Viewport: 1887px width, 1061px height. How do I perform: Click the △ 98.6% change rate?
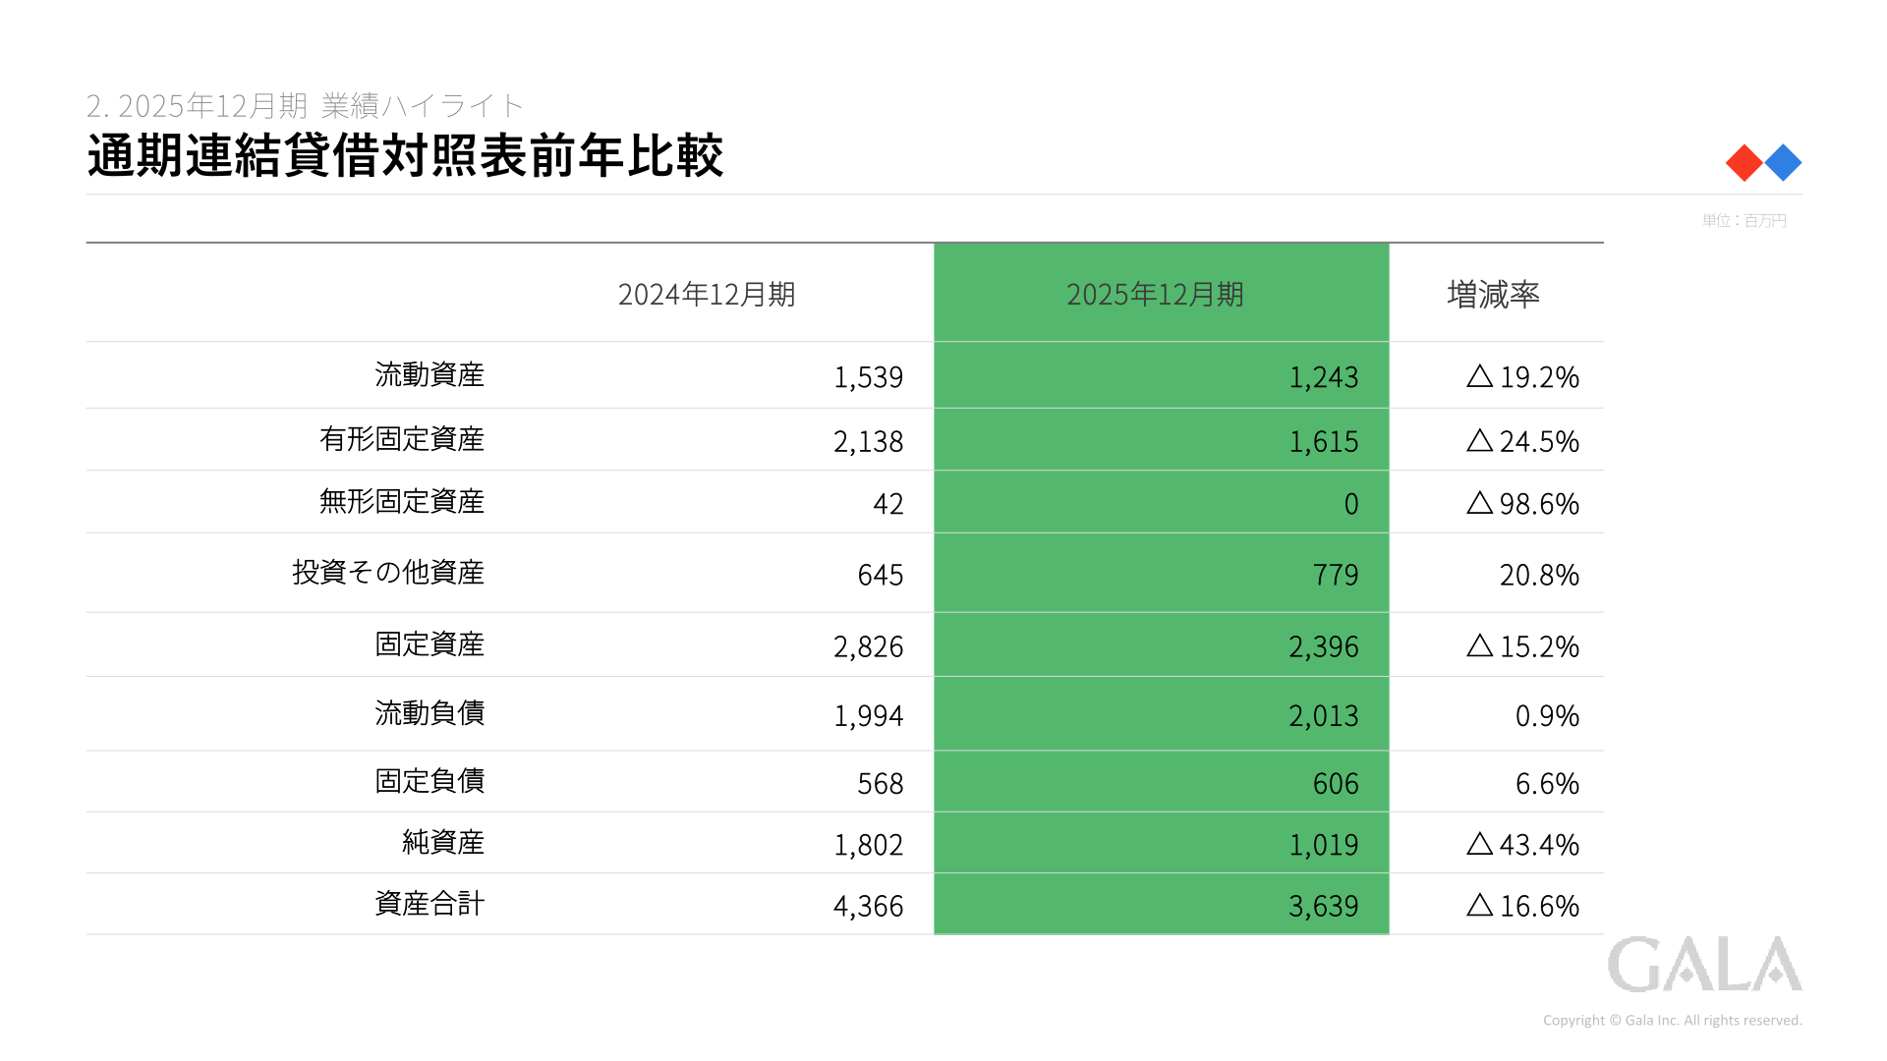[x=1522, y=504]
